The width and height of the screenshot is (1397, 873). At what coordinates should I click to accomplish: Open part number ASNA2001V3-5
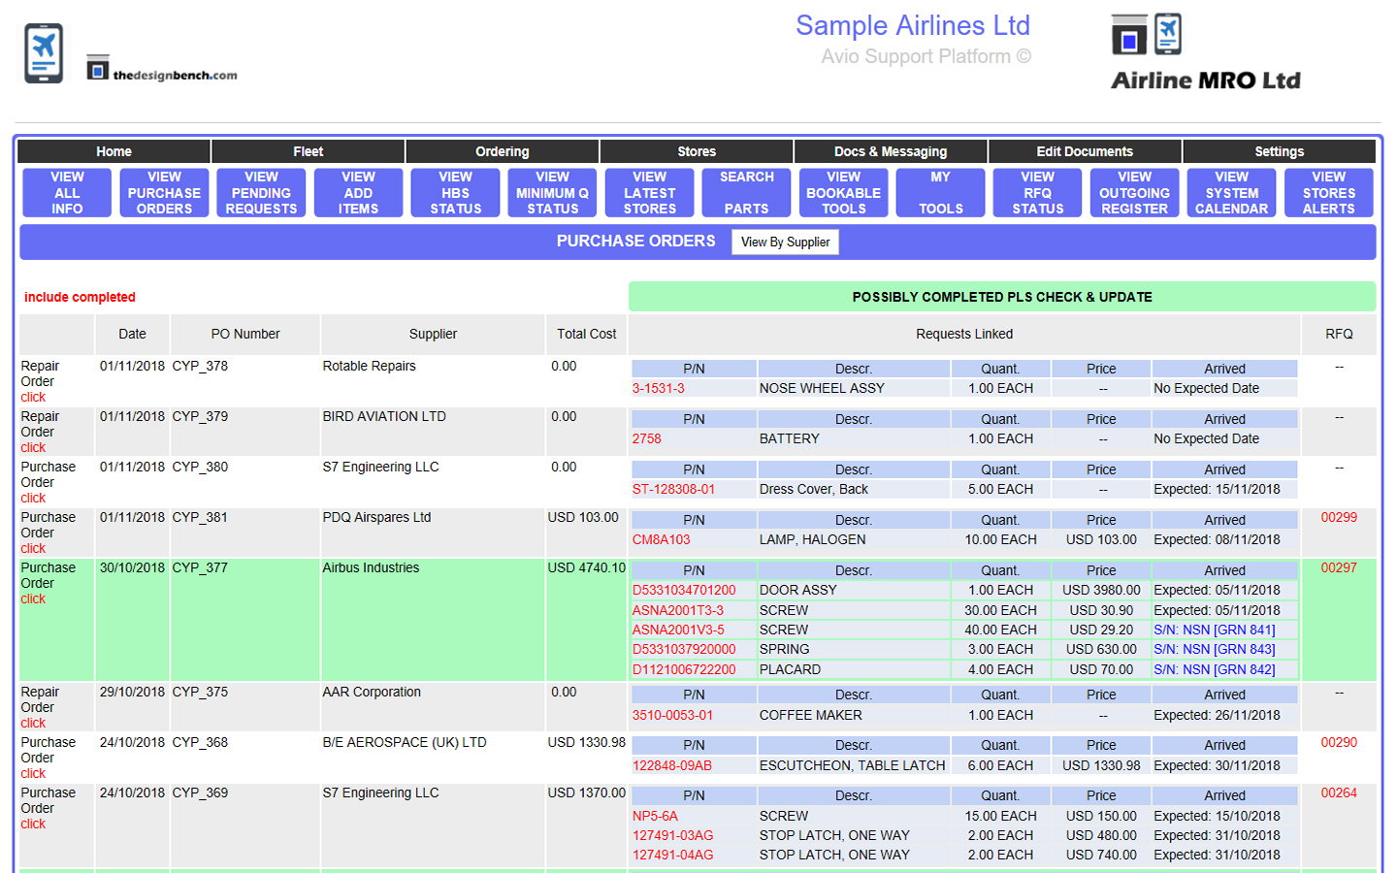[678, 630]
